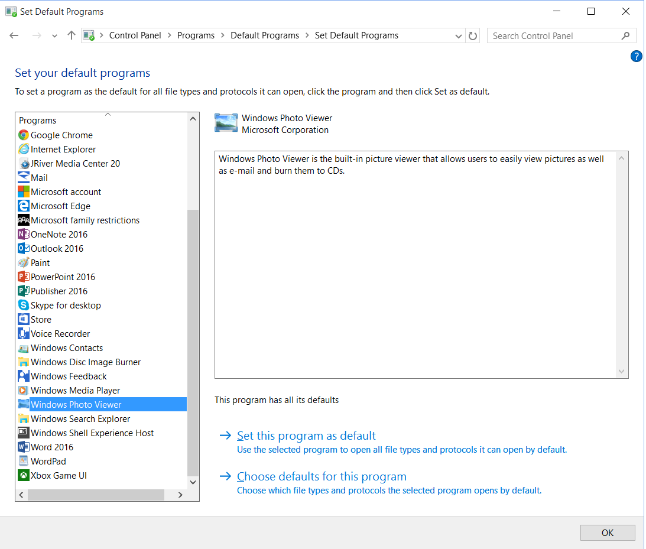Viewport: 646px width, 549px height.
Task: Click the PowerPoint 2016 icon
Action: click(24, 277)
